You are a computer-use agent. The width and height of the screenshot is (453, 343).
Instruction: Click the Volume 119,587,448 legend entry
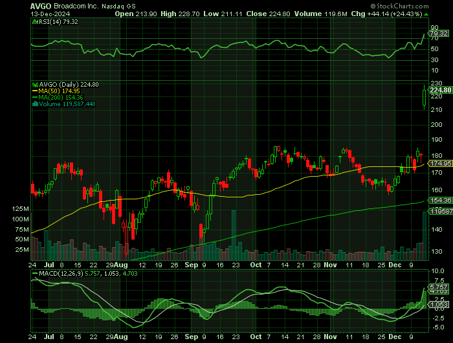pyautogui.click(x=67, y=104)
